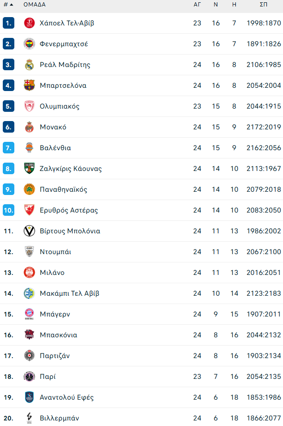Select the Monaco team crest

point(29,127)
